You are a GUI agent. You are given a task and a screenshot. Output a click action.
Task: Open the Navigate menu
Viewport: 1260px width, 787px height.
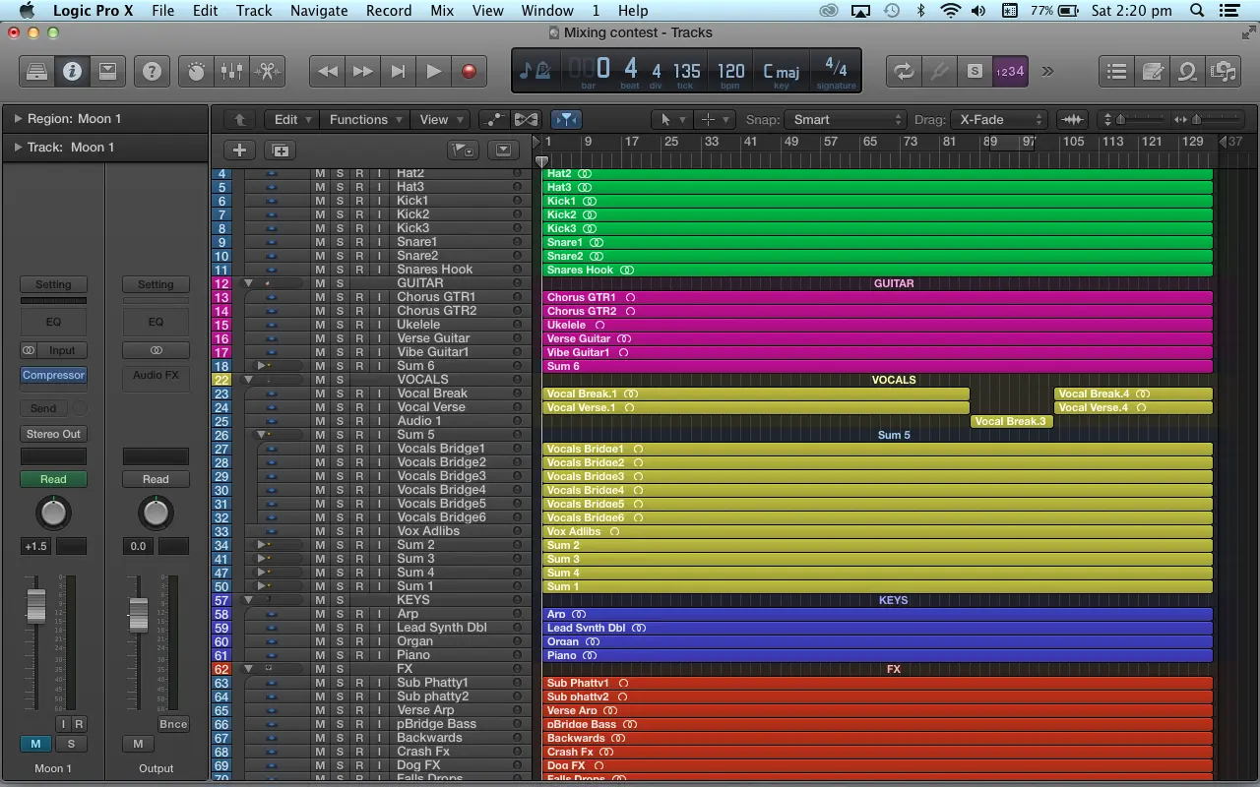[x=319, y=11]
